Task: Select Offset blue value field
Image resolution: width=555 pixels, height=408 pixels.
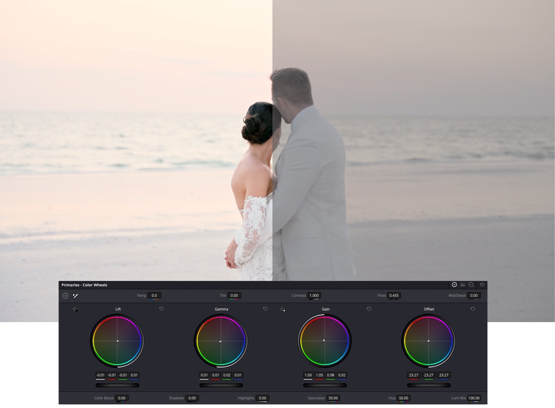Action: pos(444,375)
